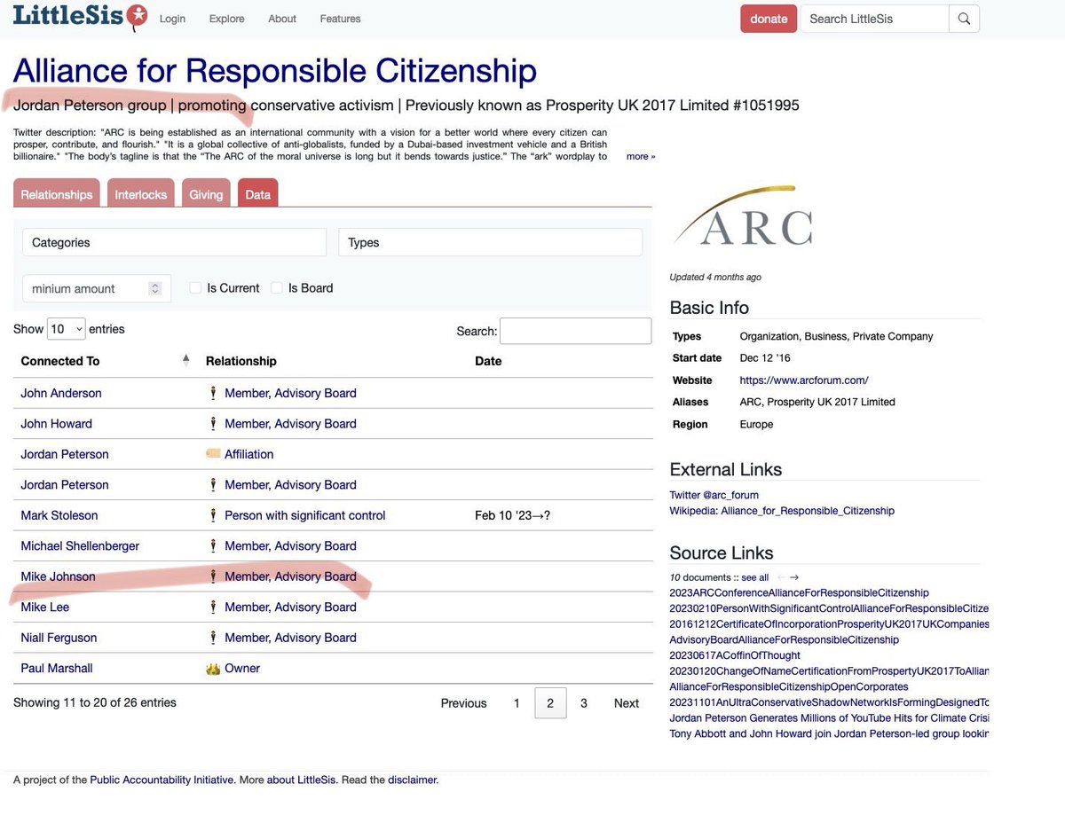Select the Data tab
The width and height of the screenshot is (1065, 823).
tap(257, 194)
